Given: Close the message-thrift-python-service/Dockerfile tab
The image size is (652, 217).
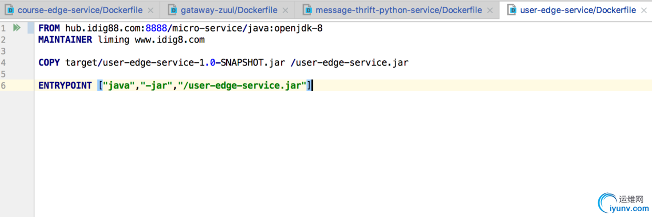Looking at the screenshot, I should (491, 10).
